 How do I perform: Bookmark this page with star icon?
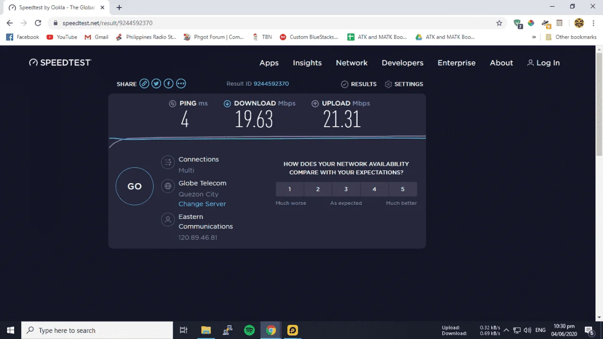[499, 23]
